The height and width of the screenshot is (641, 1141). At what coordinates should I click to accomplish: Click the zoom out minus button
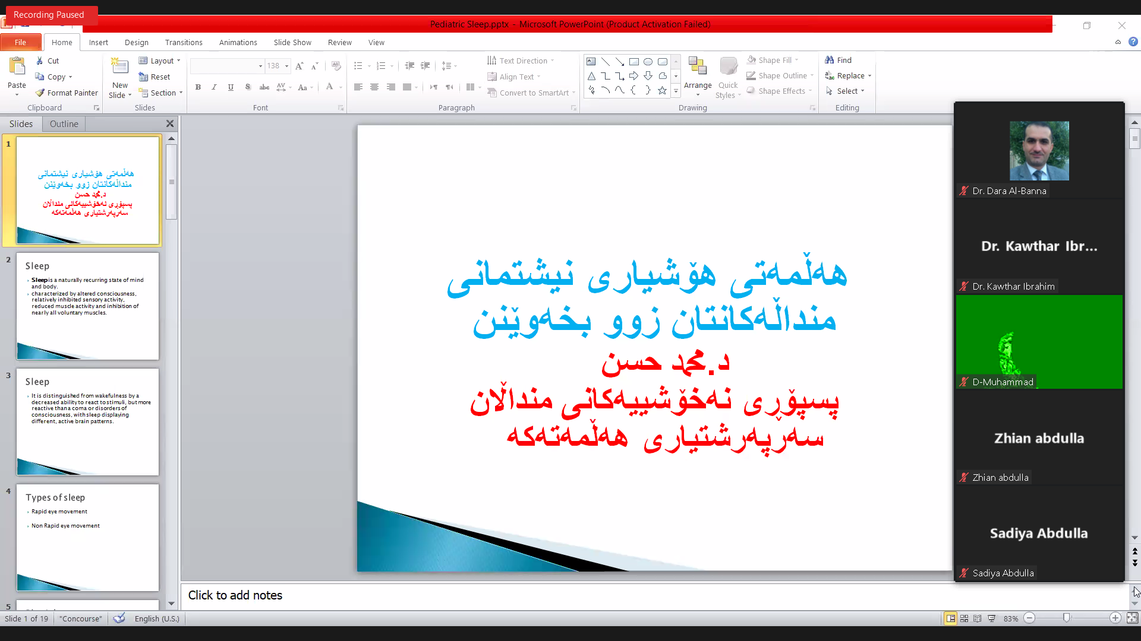click(1030, 618)
